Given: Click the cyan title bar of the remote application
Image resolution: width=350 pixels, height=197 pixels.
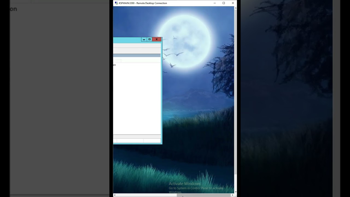Looking at the screenshot, I should tap(127, 40).
